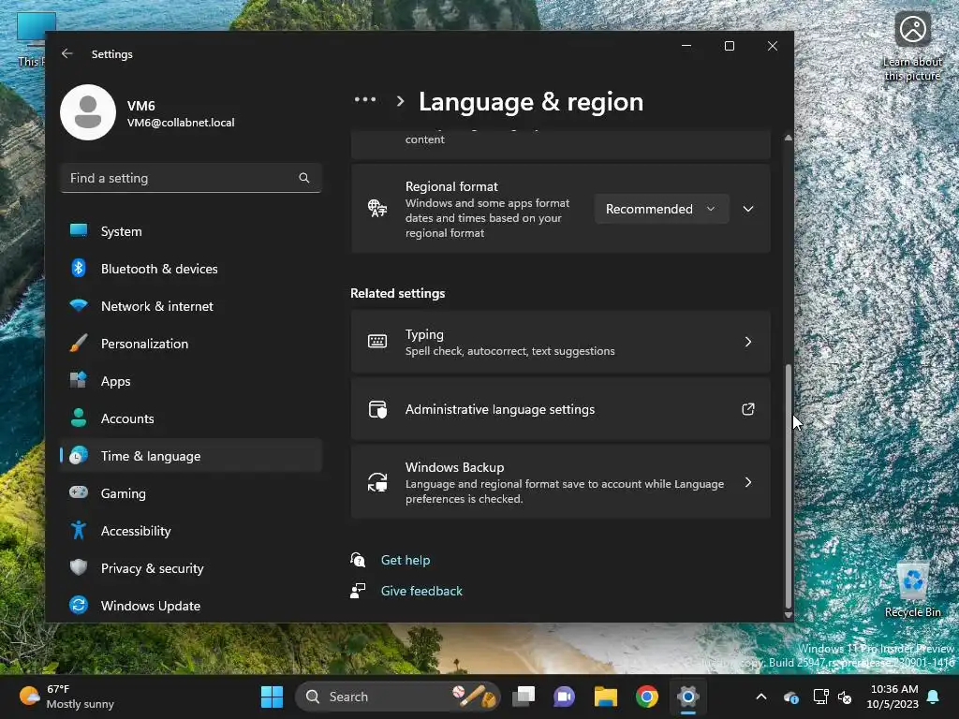Click the Get help link

coord(405,560)
